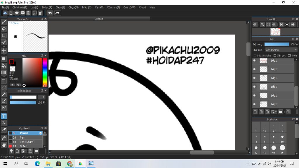Open the brush folder icon below the brush list
Image resolution: width=299 pixels, height=168 pixels.
(36, 151)
